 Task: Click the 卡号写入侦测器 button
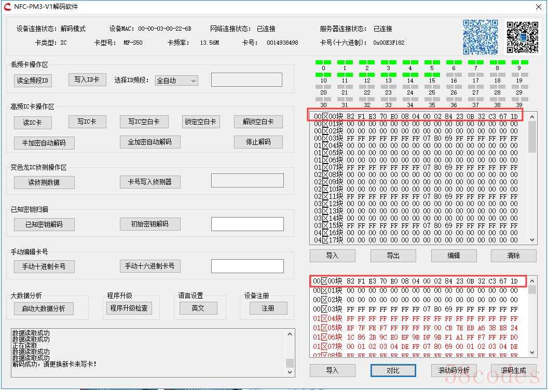click(150, 182)
